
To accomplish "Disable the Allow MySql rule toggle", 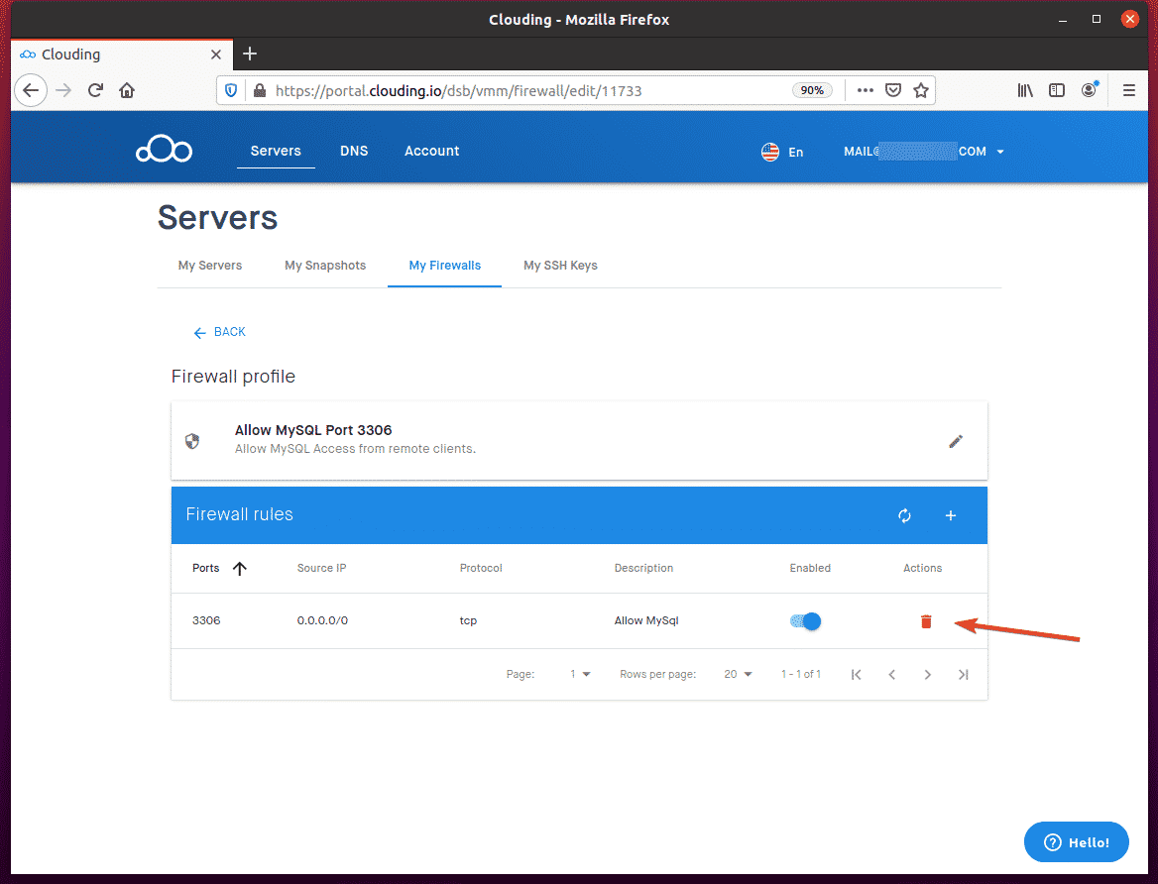I will coord(806,621).
